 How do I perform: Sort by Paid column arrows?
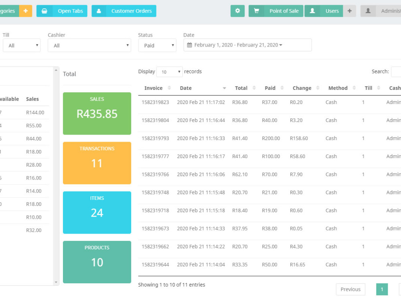click(282, 88)
